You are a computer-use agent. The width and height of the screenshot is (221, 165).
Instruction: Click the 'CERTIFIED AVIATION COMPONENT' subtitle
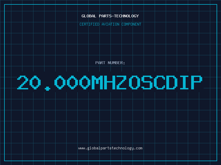[x=110, y=24]
